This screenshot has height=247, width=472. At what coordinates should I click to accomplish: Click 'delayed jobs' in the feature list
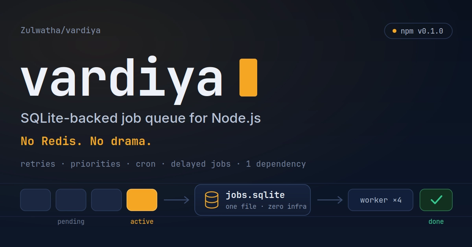(x=201, y=164)
